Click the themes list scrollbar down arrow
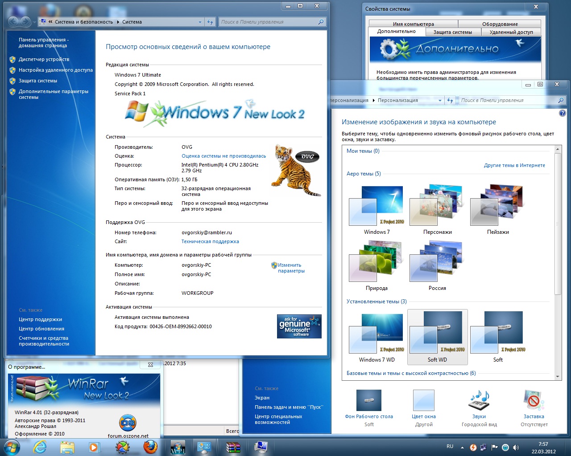Image resolution: width=571 pixels, height=456 pixels. click(558, 376)
